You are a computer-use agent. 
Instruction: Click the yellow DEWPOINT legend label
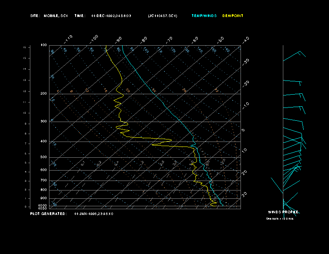coord(233,16)
